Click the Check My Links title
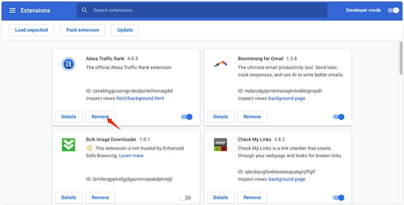Screen dimensions: 404x205 click(255, 140)
